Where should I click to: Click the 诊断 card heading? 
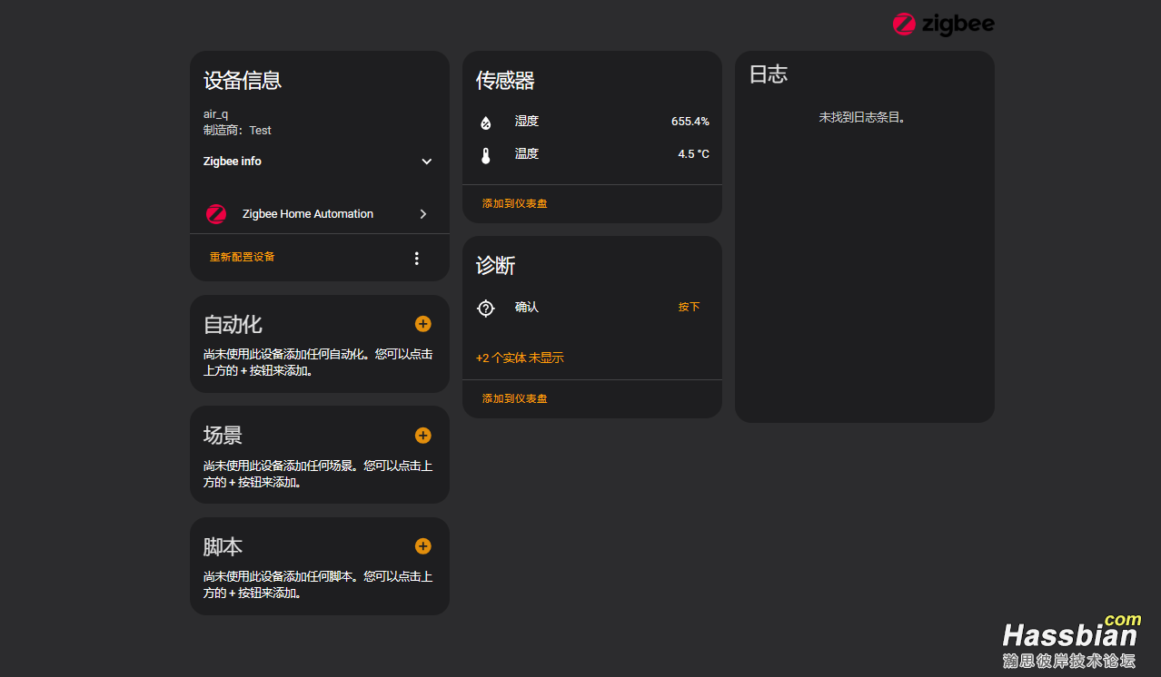(496, 266)
